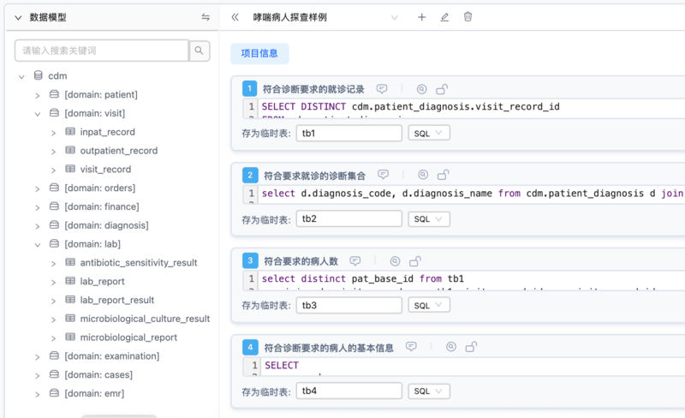Click the search magnifier button

[200, 51]
